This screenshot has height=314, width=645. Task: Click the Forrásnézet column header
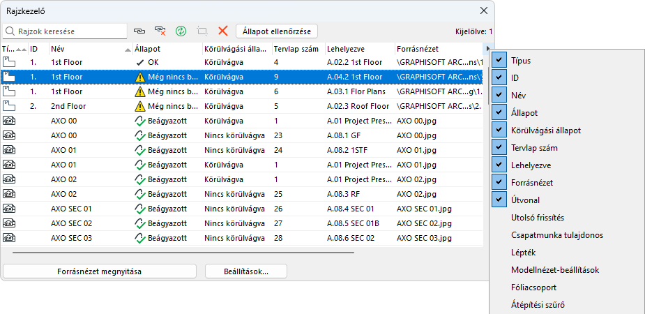pyautogui.click(x=440, y=49)
